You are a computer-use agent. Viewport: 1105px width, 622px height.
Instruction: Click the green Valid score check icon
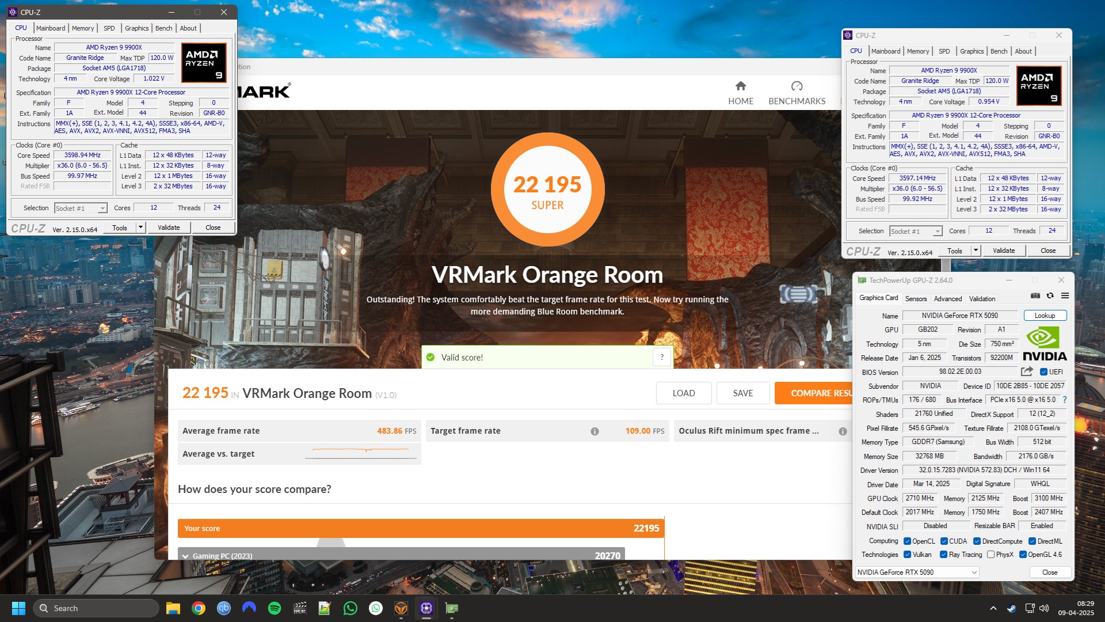pyautogui.click(x=430, y=357)
